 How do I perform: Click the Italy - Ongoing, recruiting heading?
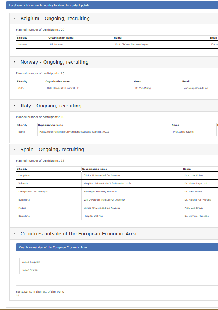(51, 106)
